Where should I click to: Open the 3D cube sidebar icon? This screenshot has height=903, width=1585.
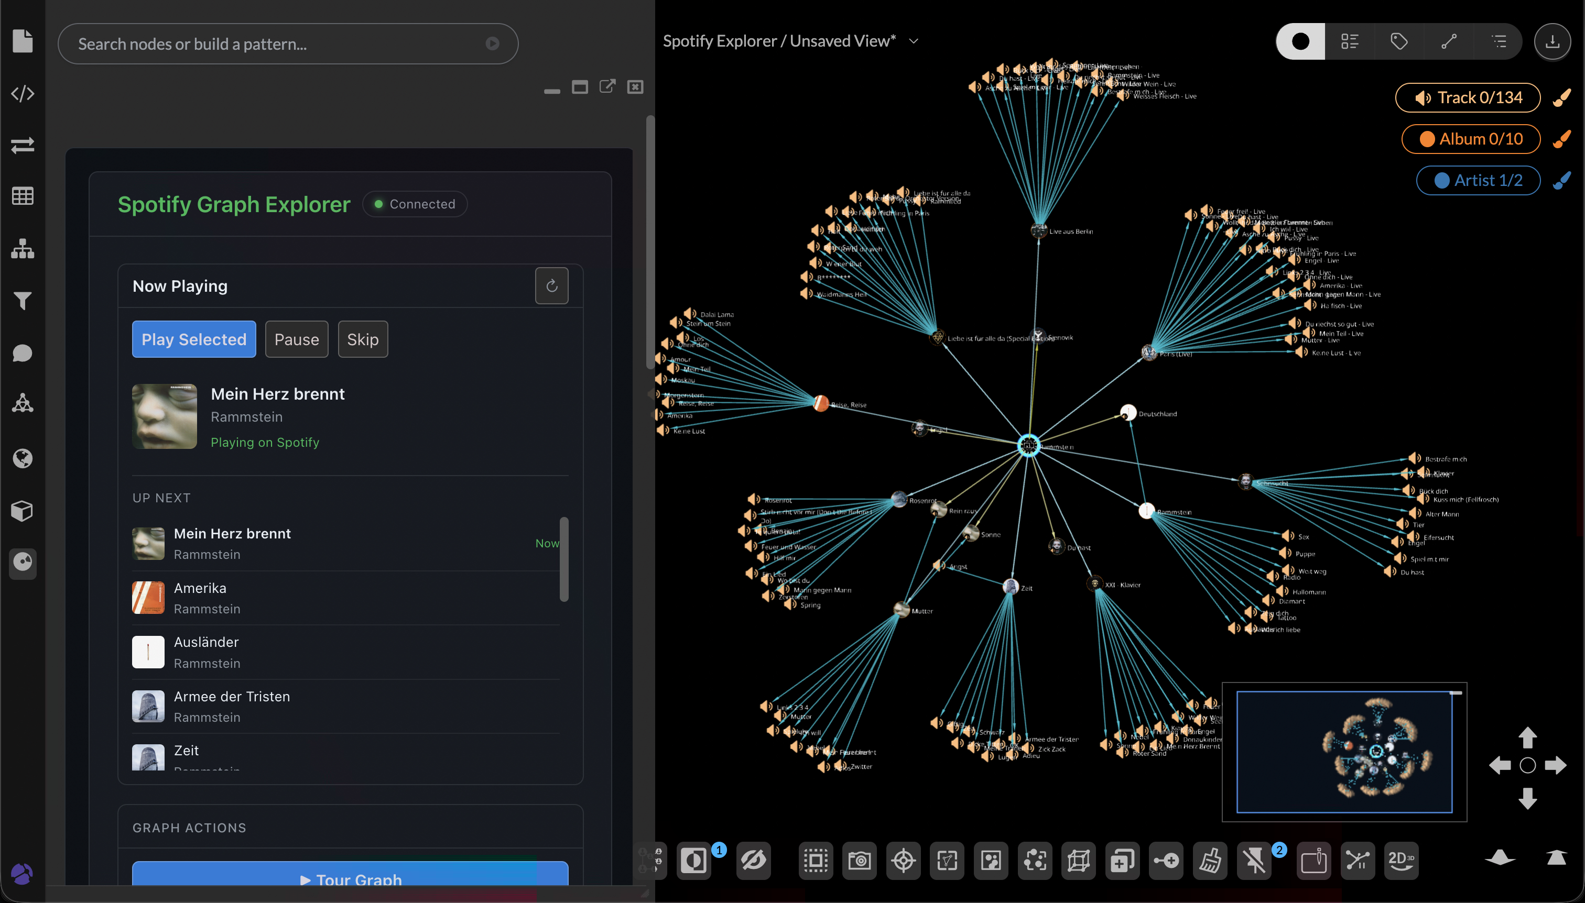pyautogui.click(x=23, y=510)
